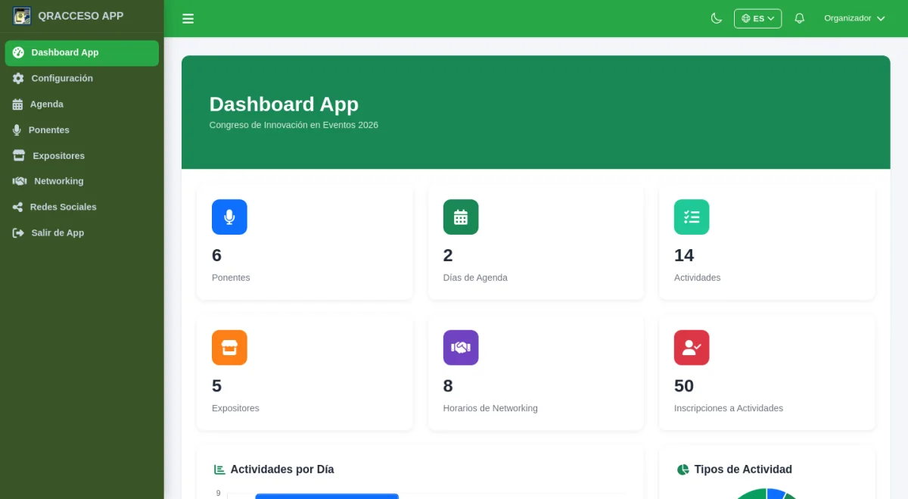Image resolution: width=908 pixels, height=499 pixels.
Task: Click the 'Dashboard App' banner heading
Action: tap(284, 104)
